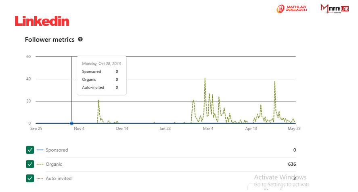
Task: Click the Mar 4 axis label
Action: pyautogui.click(x=208, y=129)
